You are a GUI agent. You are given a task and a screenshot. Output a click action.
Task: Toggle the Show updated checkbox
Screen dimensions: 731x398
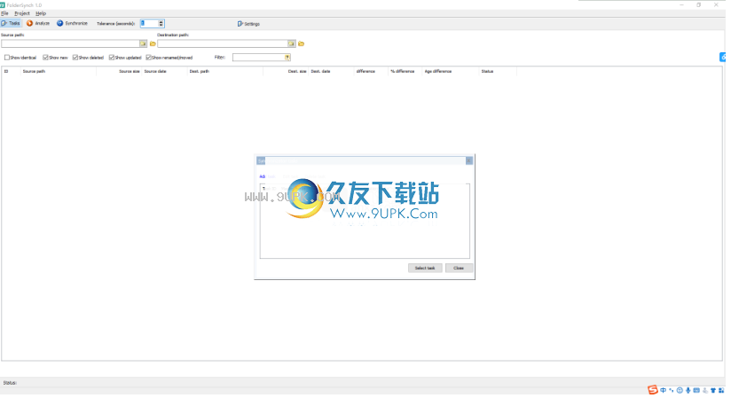[x=112, y=58]
